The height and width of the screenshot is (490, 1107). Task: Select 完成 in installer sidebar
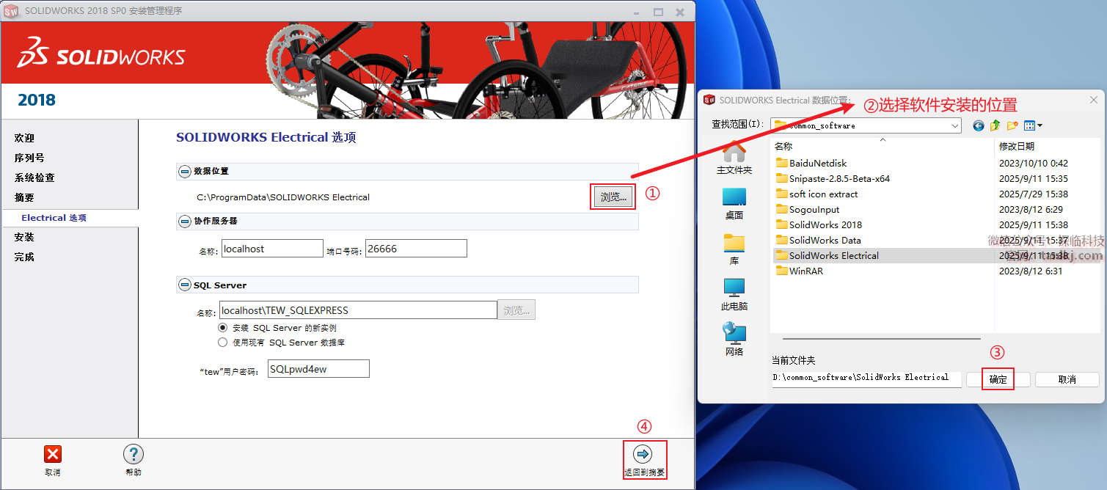[x=24, y=257]
